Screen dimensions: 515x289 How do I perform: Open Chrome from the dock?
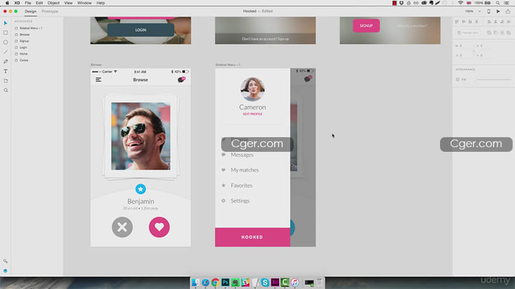[215, 282]
